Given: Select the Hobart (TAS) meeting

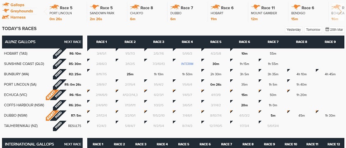Looking at the screenshot, I should tap(16, 53).
